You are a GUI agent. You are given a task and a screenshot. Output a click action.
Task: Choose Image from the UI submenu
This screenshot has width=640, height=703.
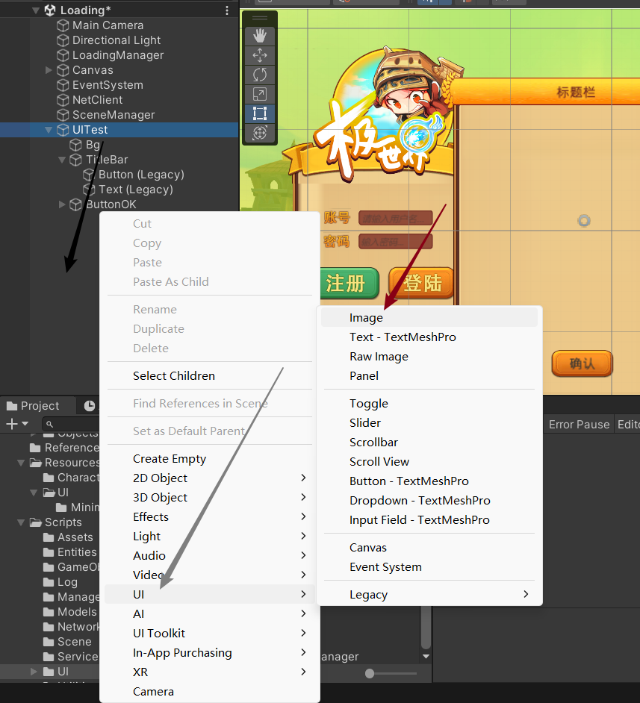[366, 318]
